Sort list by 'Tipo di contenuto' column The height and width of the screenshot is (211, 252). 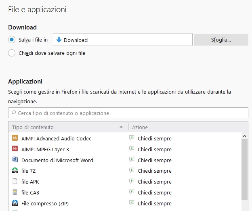pyautogui.click(x=68, y=127)
